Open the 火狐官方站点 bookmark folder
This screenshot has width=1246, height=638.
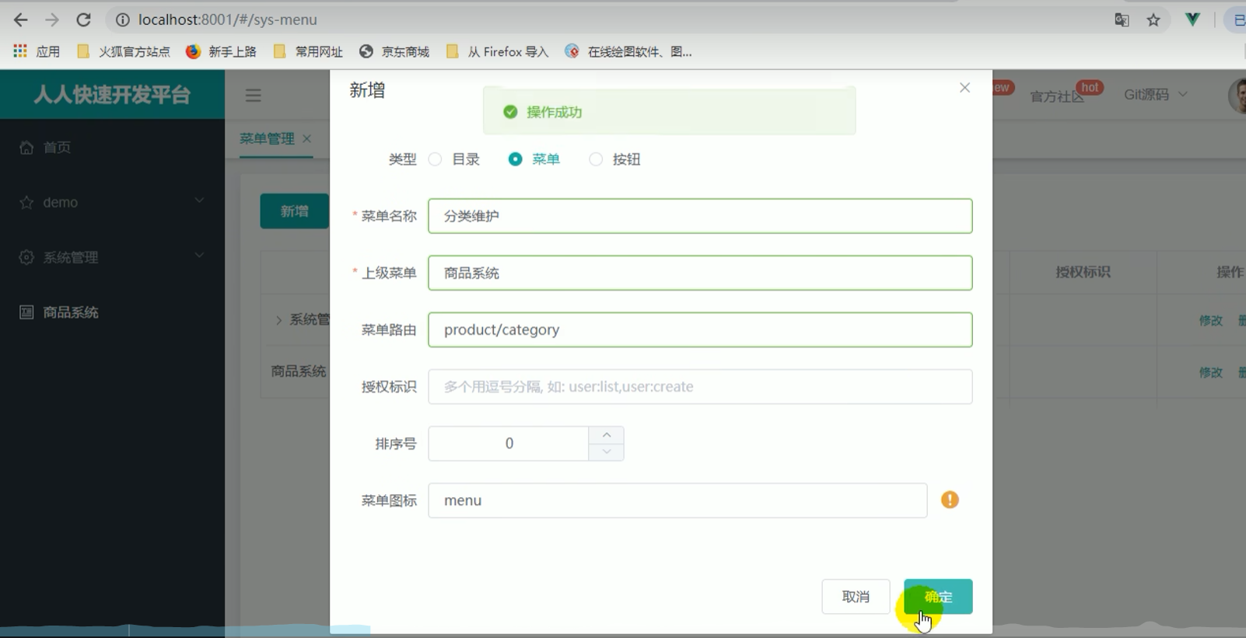coord(124,51)
